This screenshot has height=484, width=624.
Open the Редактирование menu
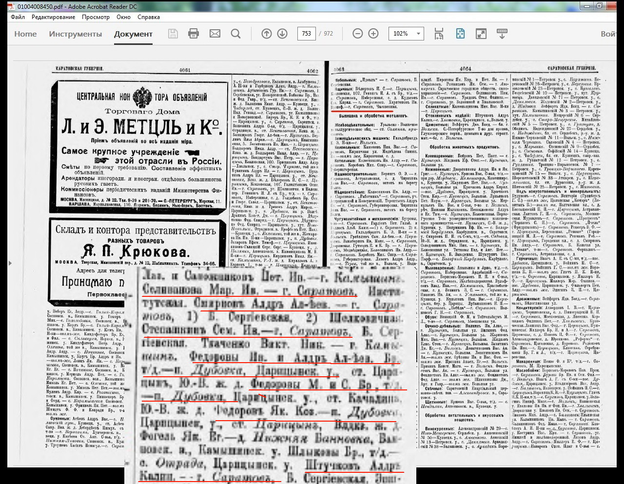click(53, 17)
